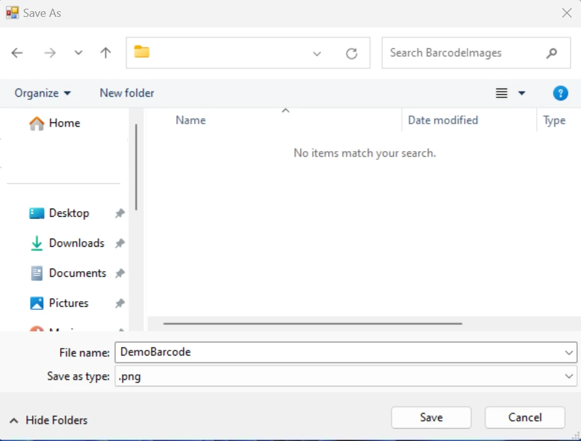The width and height of the screenshot is (581, 441).
Task: Click the Forward navigation arrow
Action: (50, 53)
